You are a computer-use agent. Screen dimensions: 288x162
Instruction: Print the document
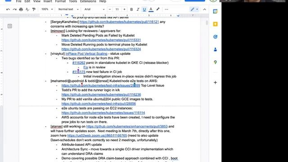(21, 9)
